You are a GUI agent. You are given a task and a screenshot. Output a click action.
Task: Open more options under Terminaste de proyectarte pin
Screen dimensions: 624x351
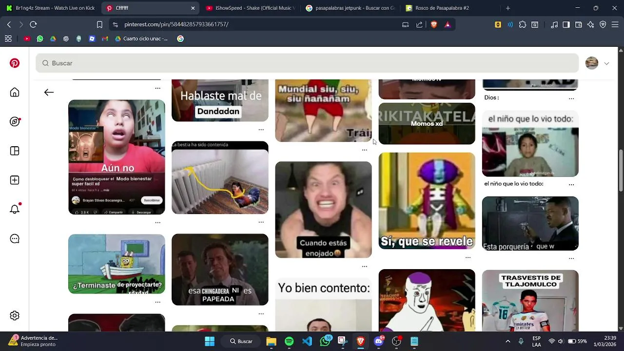pyautogui.click(x=157, y=302)
